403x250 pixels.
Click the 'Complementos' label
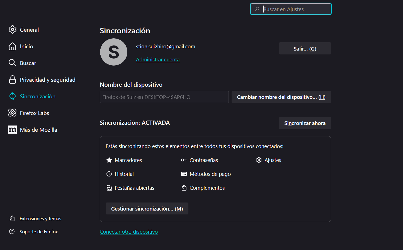(207, 188)
